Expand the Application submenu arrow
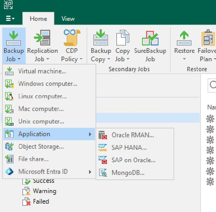The height and width of the screenshot is (212, 216). click(90, 134)
